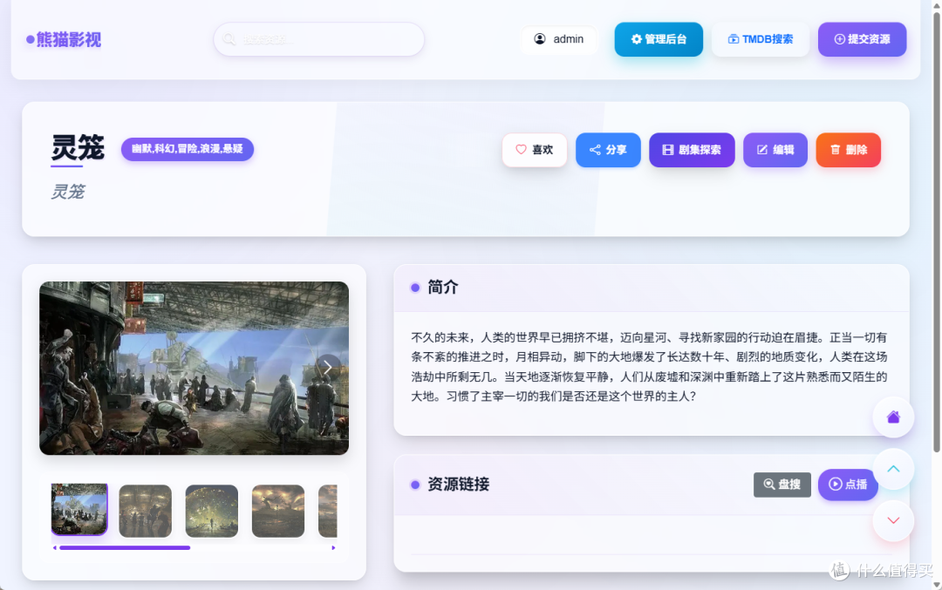Image resolution: width=942 pixels, height=590 pixels.
Task: Open the admin user account menu
Action: pos(559,39)
